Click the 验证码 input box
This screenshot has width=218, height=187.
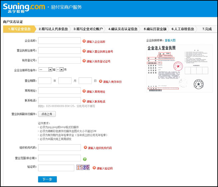[x=56, y=168]
